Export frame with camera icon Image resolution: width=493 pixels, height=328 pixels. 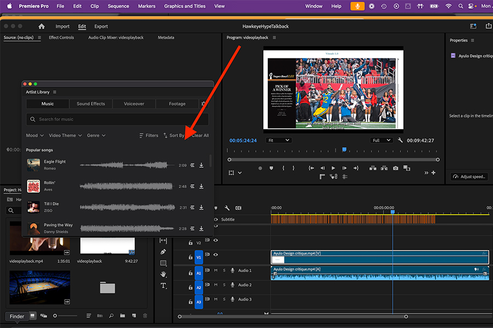pyautogui.click(x=395, y=168)
